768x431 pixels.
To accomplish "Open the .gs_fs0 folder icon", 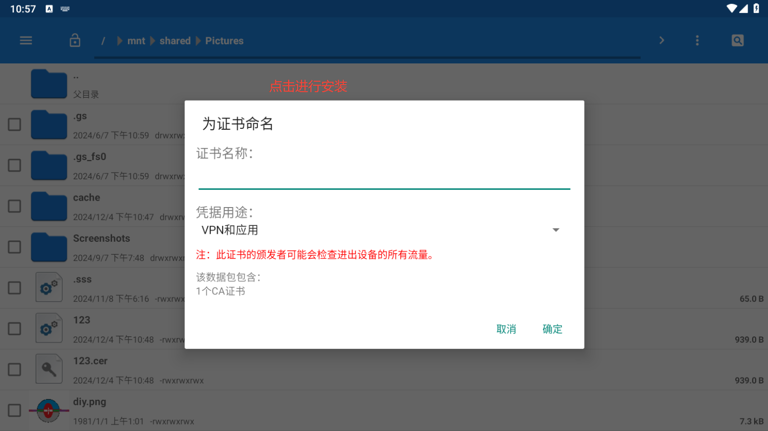I will [x=49, y=165].
